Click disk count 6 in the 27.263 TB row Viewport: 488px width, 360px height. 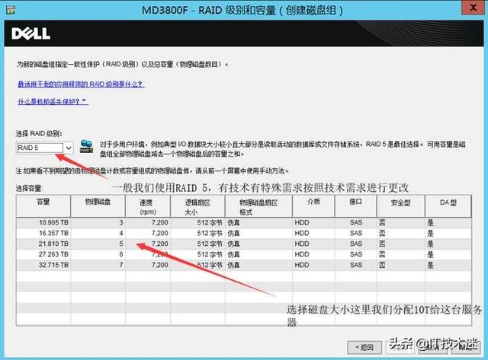(120, 254)
